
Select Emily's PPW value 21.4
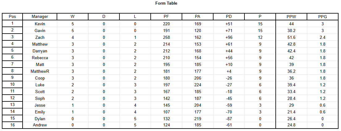[291, 112]
